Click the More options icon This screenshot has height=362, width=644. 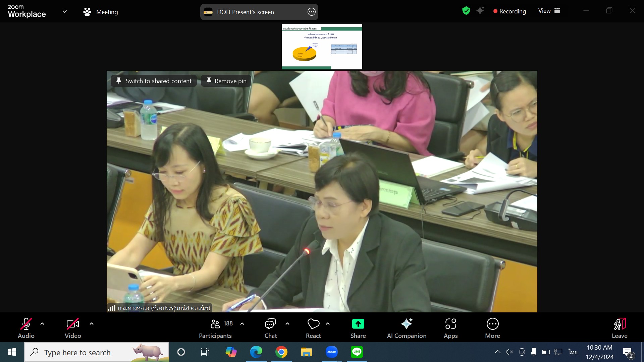[492, 324]
